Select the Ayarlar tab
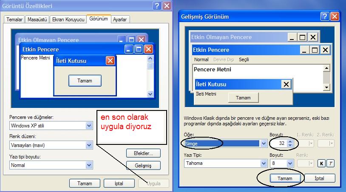This screenshot has height=192, width=346. [120, 19]
